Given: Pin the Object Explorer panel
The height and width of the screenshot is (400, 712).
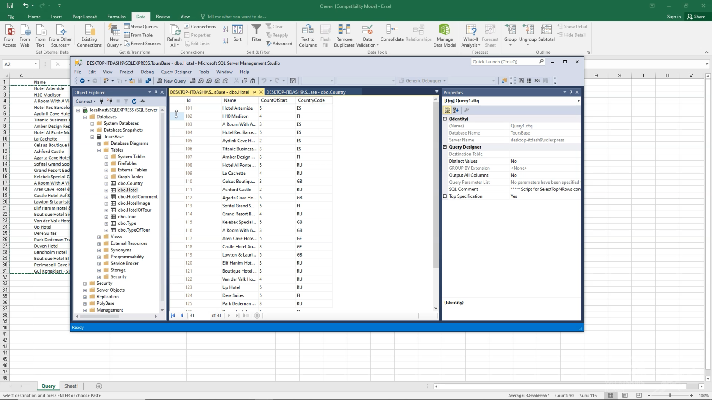Looking at the screenshot, I should [x=156, y=92].
